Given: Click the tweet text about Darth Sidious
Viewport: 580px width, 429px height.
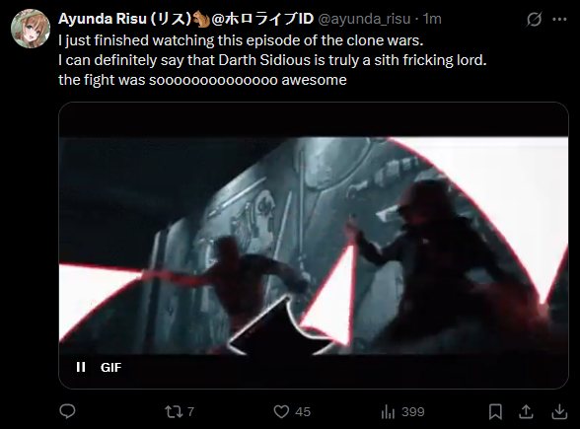Looking at the screenshot, I should (272, 60).
